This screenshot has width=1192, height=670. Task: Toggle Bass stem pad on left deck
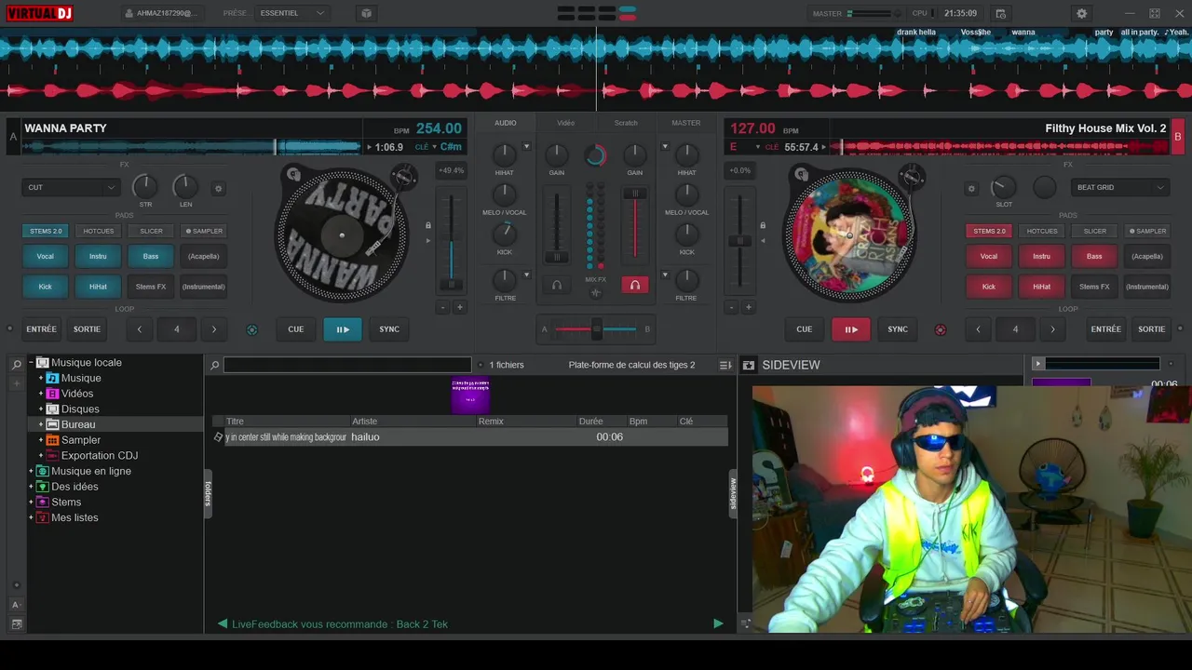click(x=151, y=256)
